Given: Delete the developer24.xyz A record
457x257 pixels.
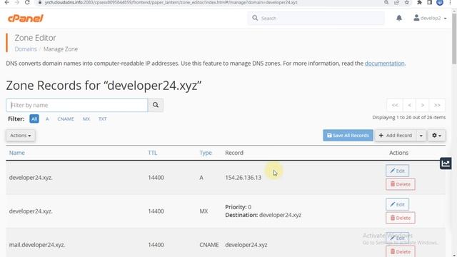Looking at the screenshot, I should tap(401, 184).
